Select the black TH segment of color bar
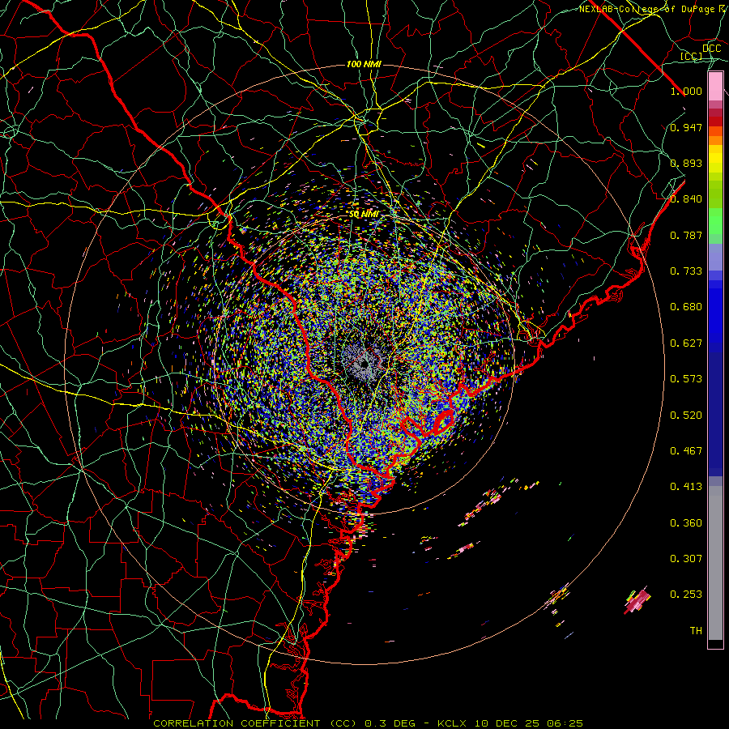Image resolution: width=729 pixels, height=729 pixels. click(715, 643)
